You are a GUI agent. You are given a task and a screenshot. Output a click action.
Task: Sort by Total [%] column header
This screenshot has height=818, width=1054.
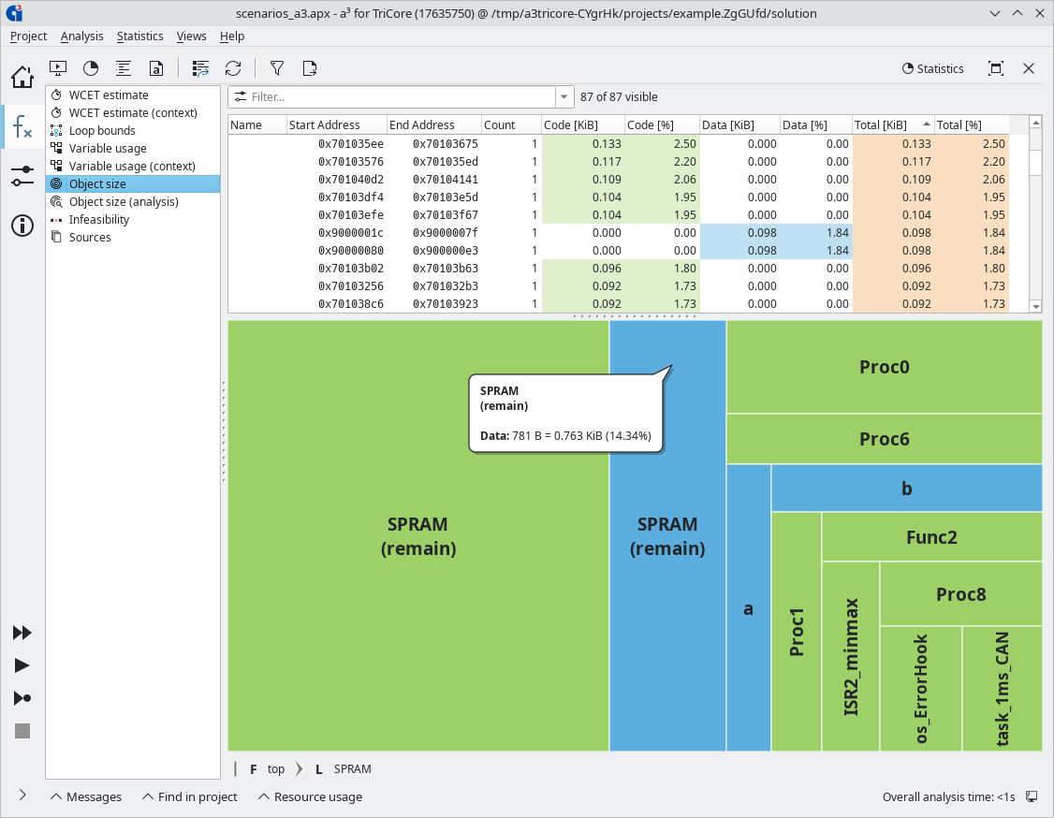coord(972,125)
